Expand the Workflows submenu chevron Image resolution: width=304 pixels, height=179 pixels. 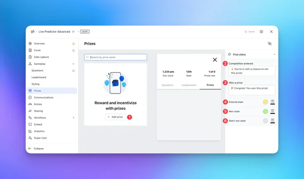point(73,118)
